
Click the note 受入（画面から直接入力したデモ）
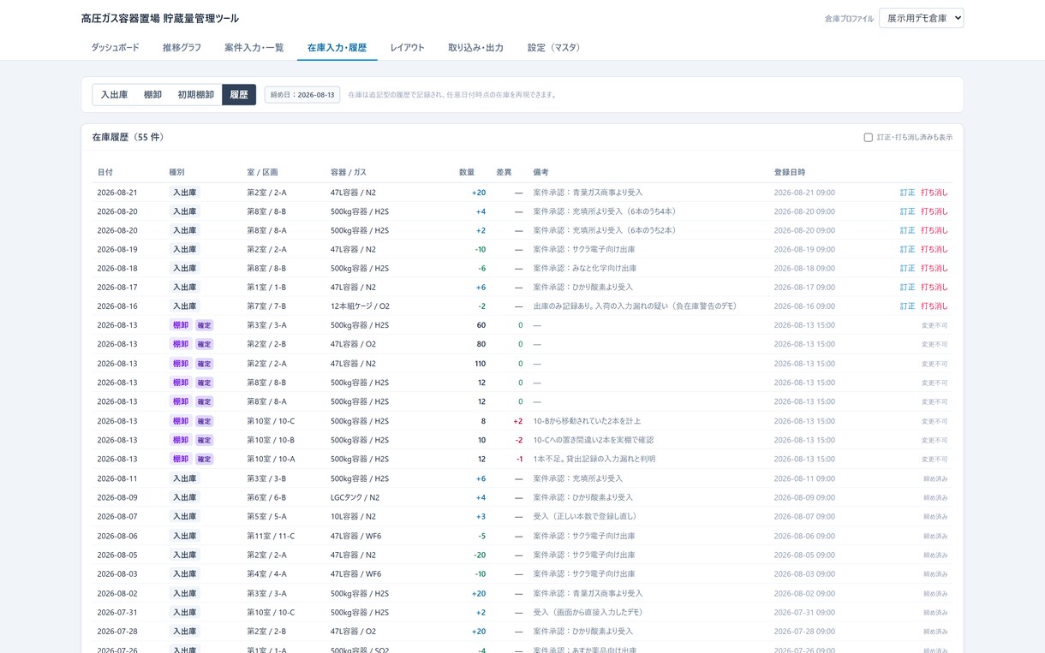(x=588, y=612)
